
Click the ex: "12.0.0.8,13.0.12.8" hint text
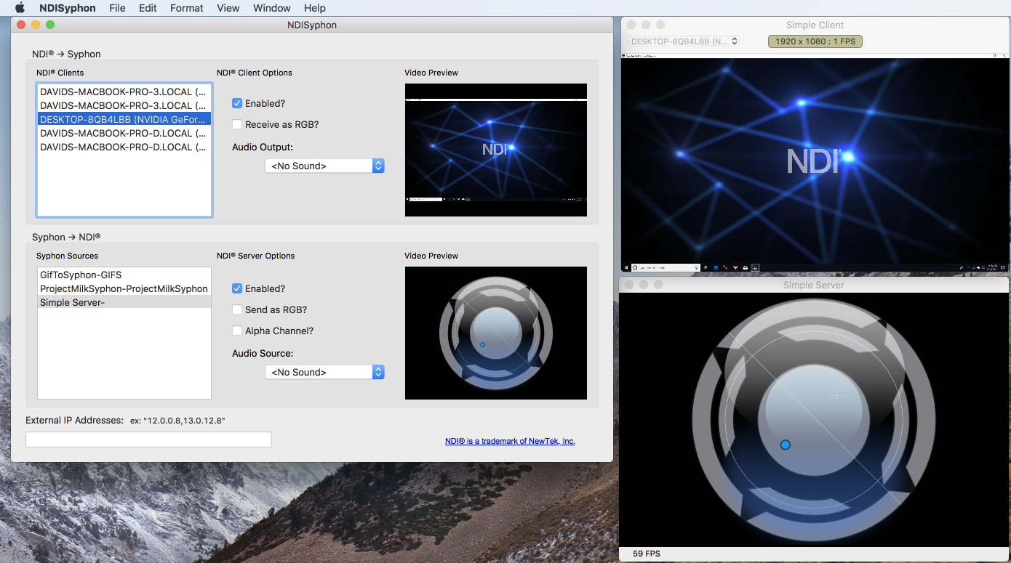coord(177,421)
